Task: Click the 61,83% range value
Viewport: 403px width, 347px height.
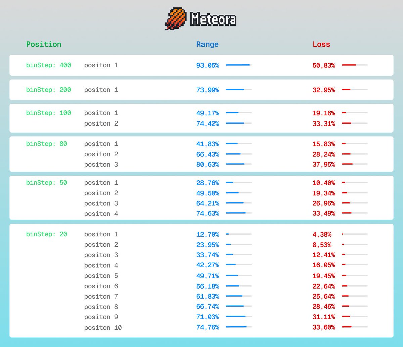Action: click(x=208, y=297)
